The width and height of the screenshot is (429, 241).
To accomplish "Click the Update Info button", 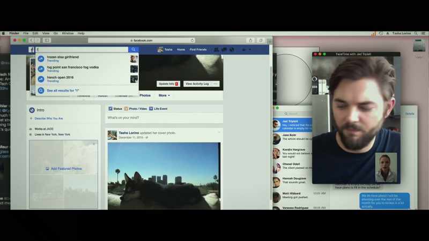I will pos(168,84).
